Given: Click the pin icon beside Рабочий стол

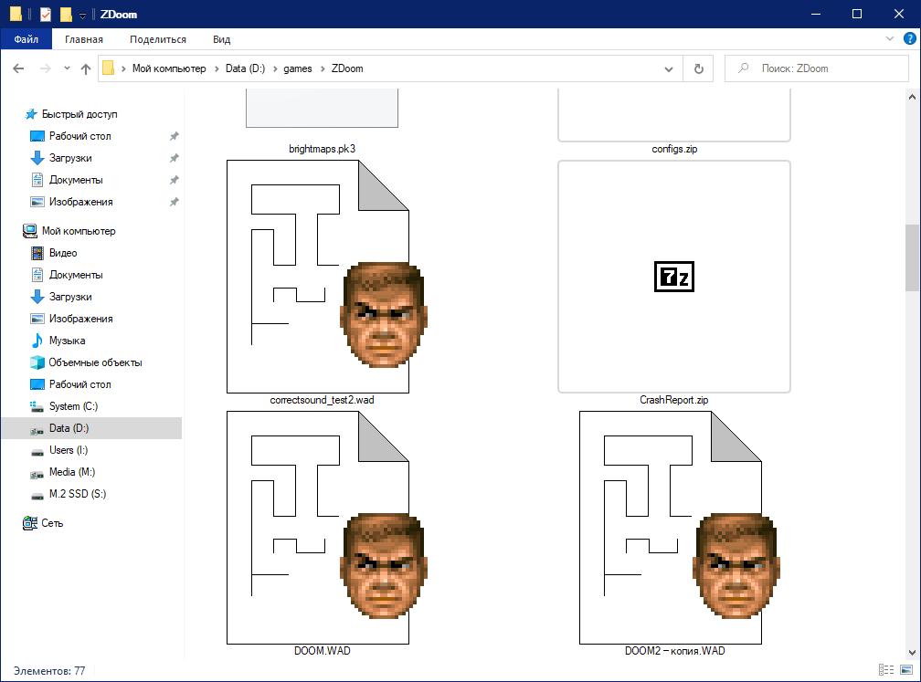Looking at the screenshot, I should [x=174, y=136].
